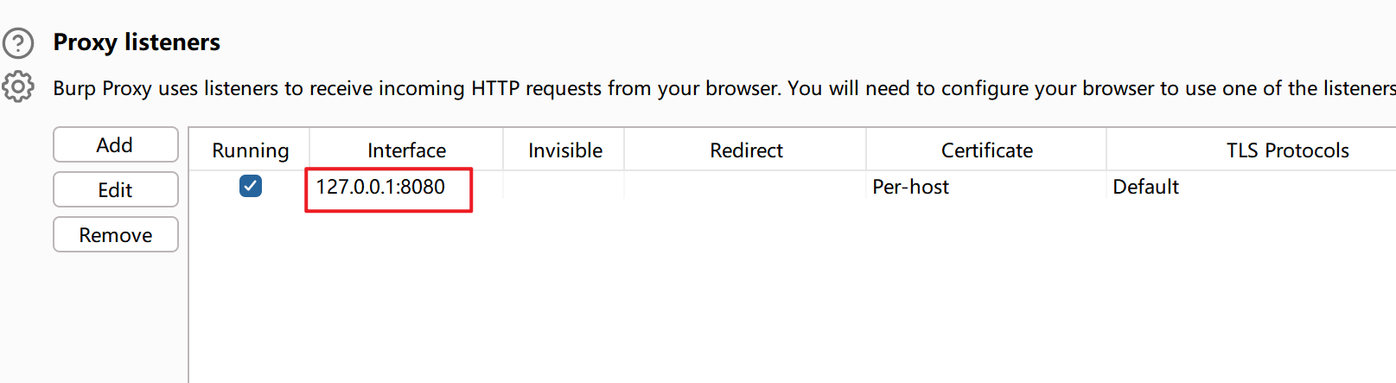Click the Edit button
The height and width of the screenshot is (383, 1396).
coord(115,190)
